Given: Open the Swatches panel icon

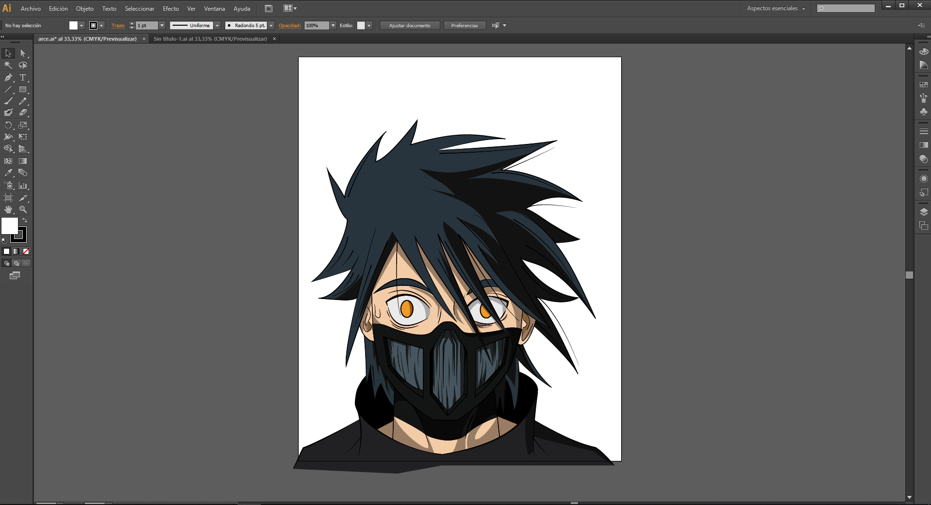Looking at the screenshot, I should (924, 85).
